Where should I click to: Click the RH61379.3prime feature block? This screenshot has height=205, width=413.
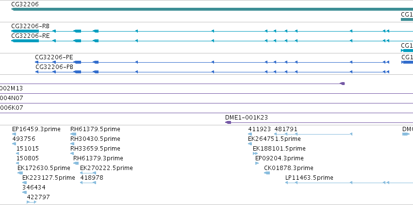pyautogui.click(x=76, y=163)
